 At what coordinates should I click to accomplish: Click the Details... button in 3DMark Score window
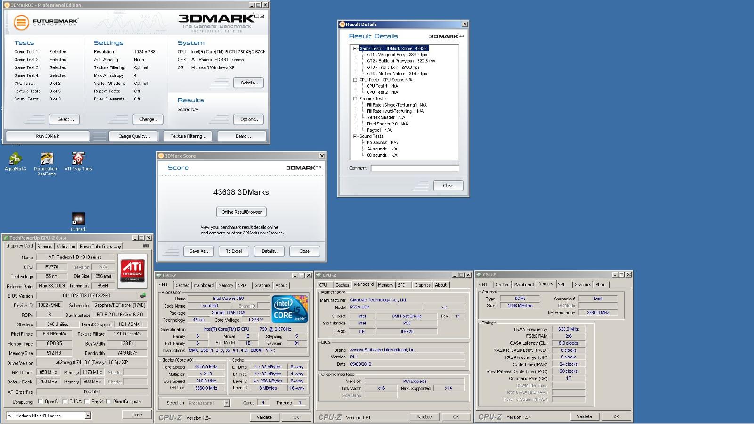pos(269,251)
